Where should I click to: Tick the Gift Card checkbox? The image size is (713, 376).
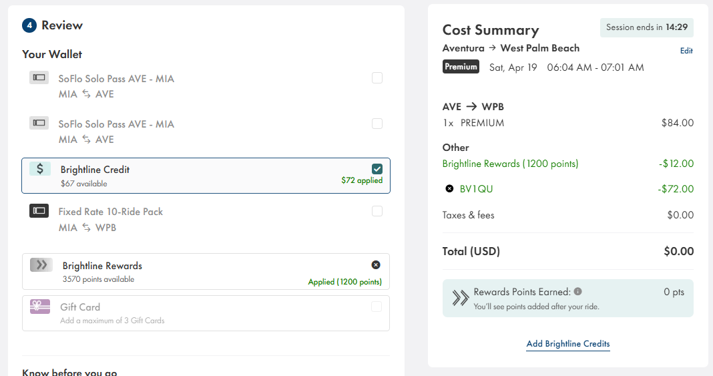coord(377,307)
